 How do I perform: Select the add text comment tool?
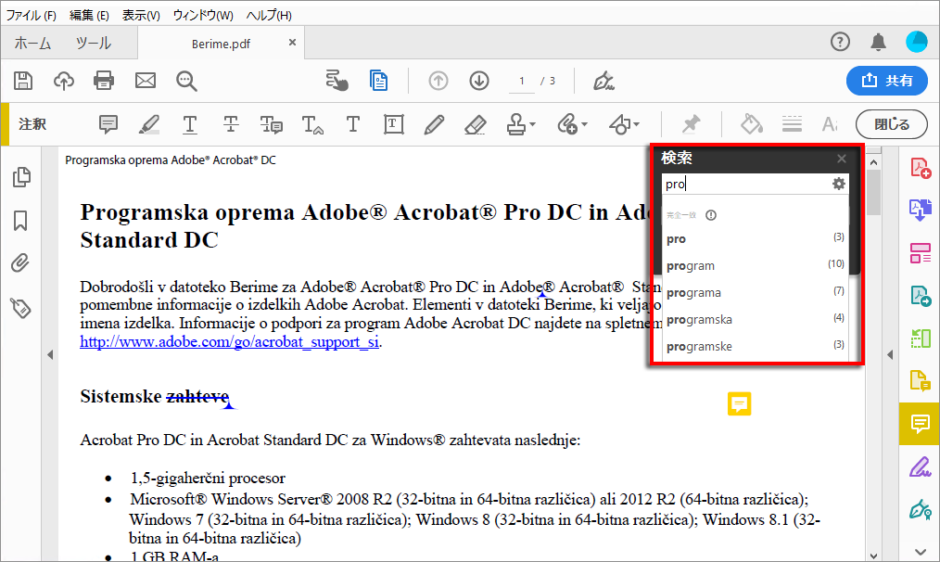[x=352, y=124]
